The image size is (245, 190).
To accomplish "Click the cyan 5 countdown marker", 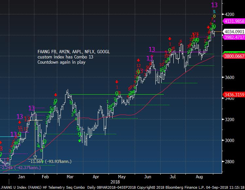I will [x=214, y=11].
